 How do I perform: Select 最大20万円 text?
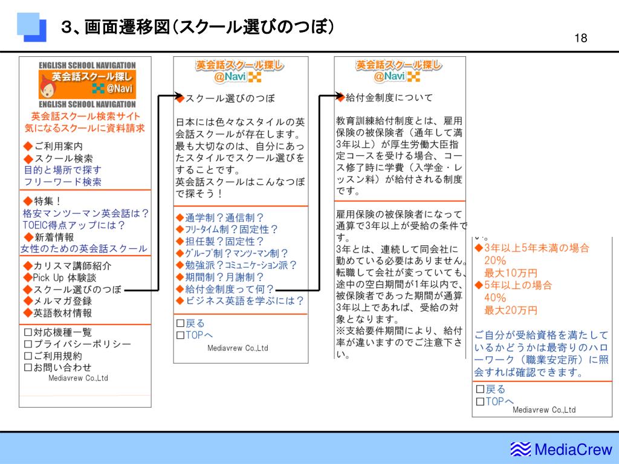point(511,311)
